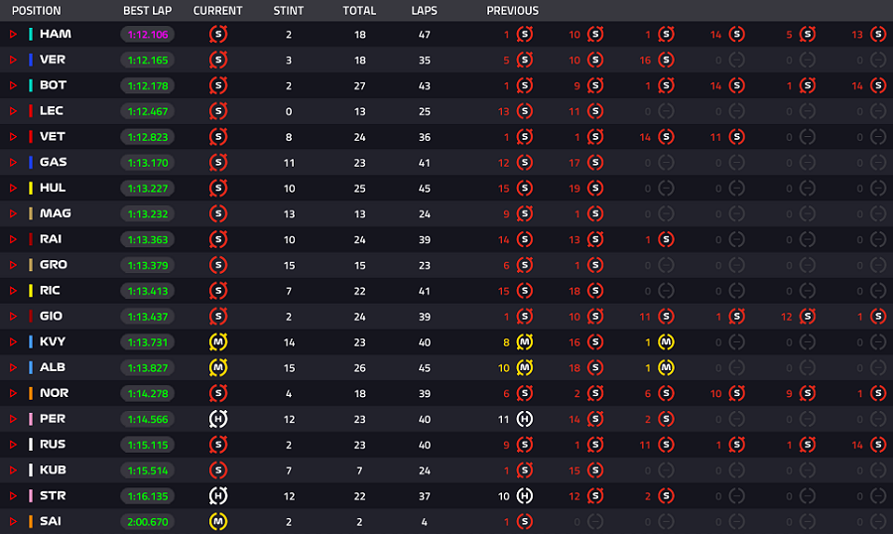Expand the HAM row arrow

point(13,34)
